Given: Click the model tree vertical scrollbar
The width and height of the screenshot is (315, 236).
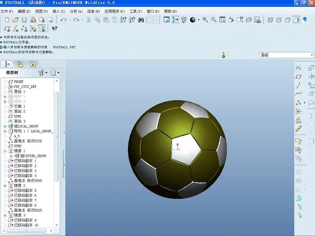Looking at the screenshot, I should pyautogui.click(x=57, y=136).
